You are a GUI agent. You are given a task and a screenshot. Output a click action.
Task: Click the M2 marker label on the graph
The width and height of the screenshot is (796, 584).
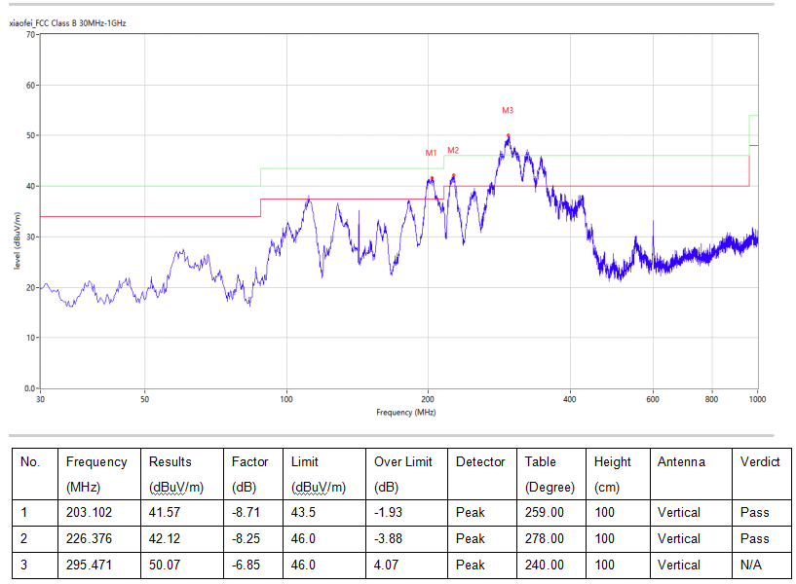click(x=453, y=150)
